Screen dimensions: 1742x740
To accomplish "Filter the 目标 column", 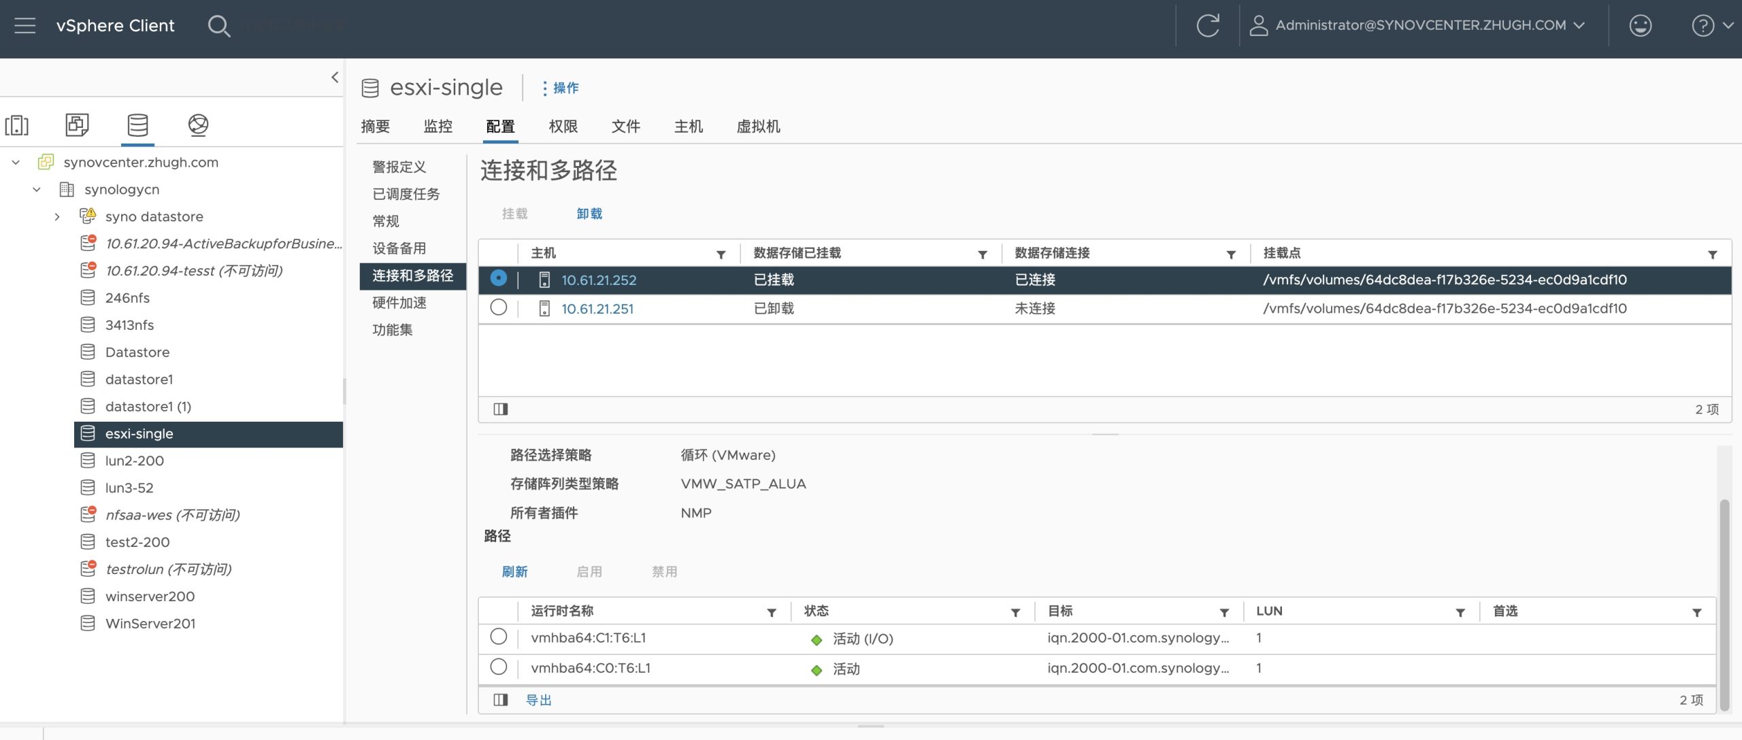I will click(x=1224, y=612).
